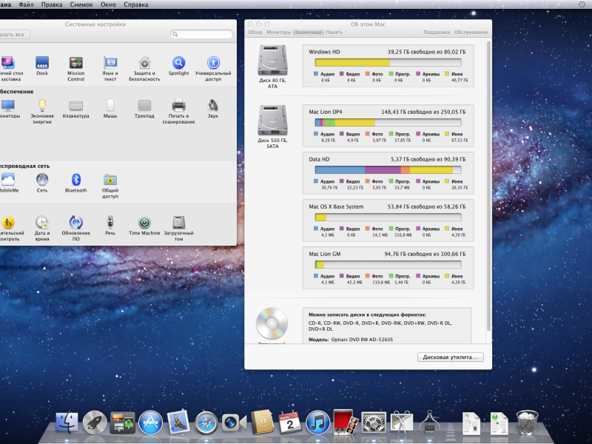Viewport: 592px width, 444px height.
Task: Open the Правка menu
Action: (52, 4)
